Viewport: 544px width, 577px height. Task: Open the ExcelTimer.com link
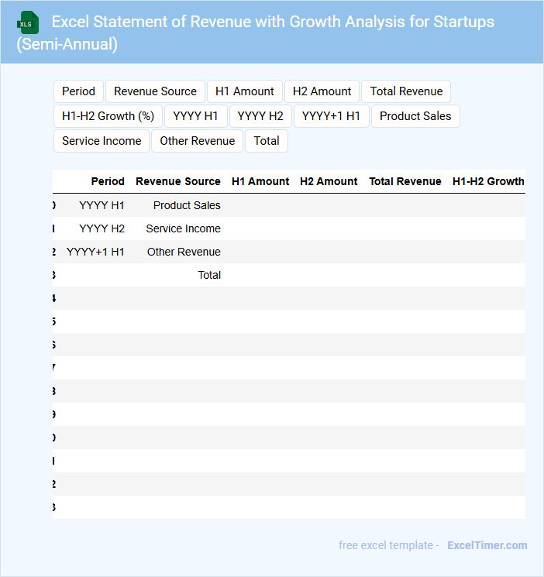point(487,545)
